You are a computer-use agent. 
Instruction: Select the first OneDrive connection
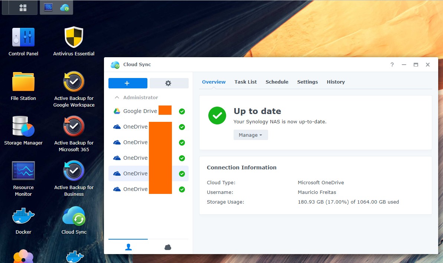coord(135,127)
